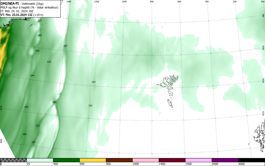Click the value label 244
Screen dimensions: 265x166
32,76
